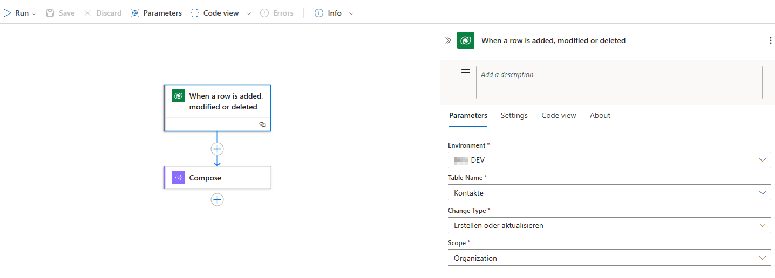
Task: Click the Table Name field label
Action: (x=466, y=178)
